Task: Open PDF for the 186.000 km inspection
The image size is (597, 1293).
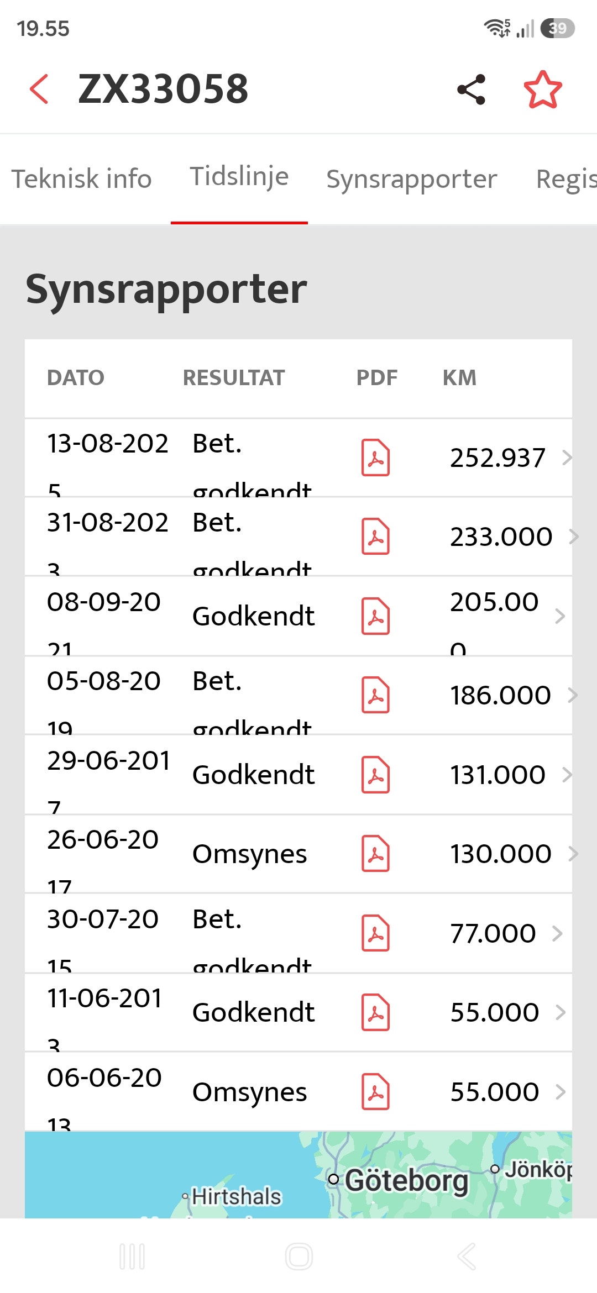Action: click(376, 695)
